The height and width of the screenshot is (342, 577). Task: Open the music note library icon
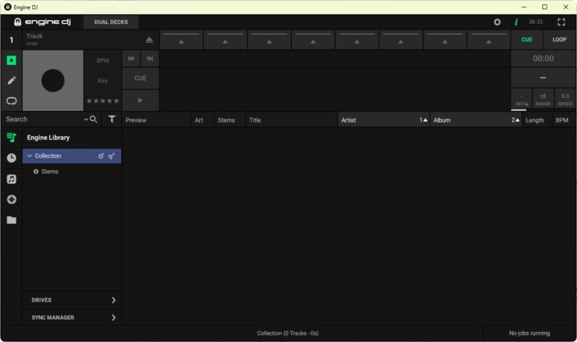[x=12, y=179]
